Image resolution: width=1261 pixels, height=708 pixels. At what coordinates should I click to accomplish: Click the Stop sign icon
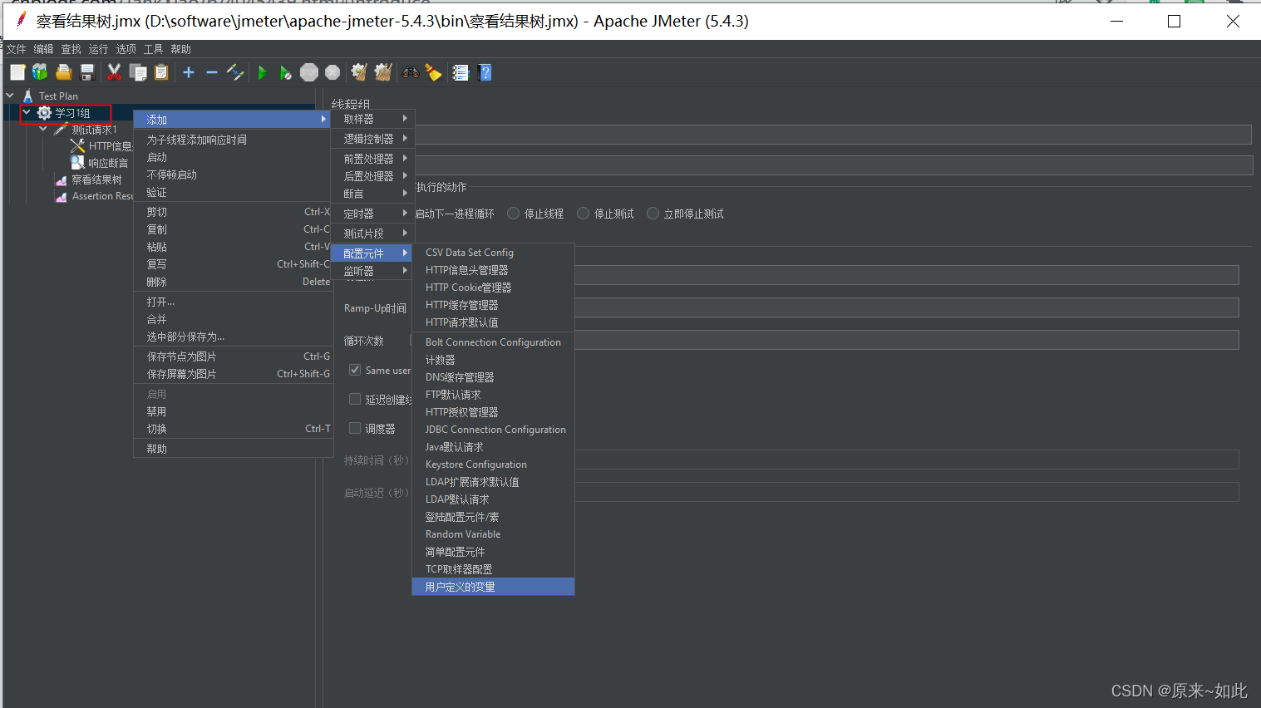[x=309, y=73]
